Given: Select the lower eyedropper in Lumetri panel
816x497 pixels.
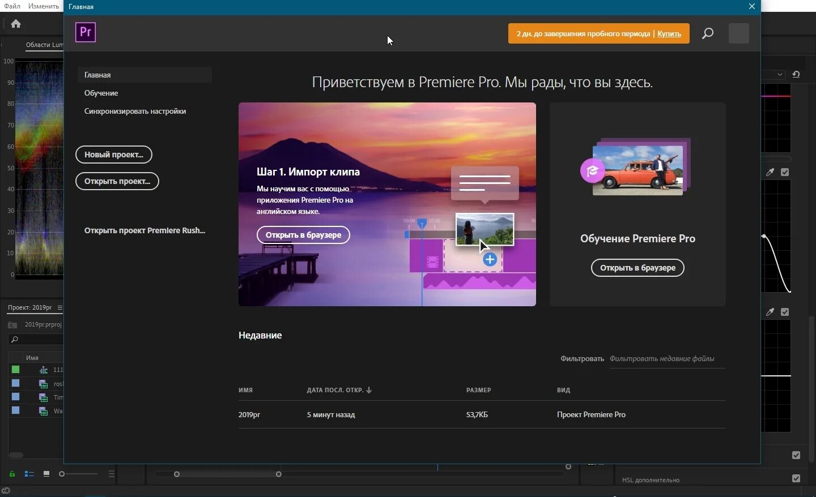Looking at the screenshot, I should [771, 312].
